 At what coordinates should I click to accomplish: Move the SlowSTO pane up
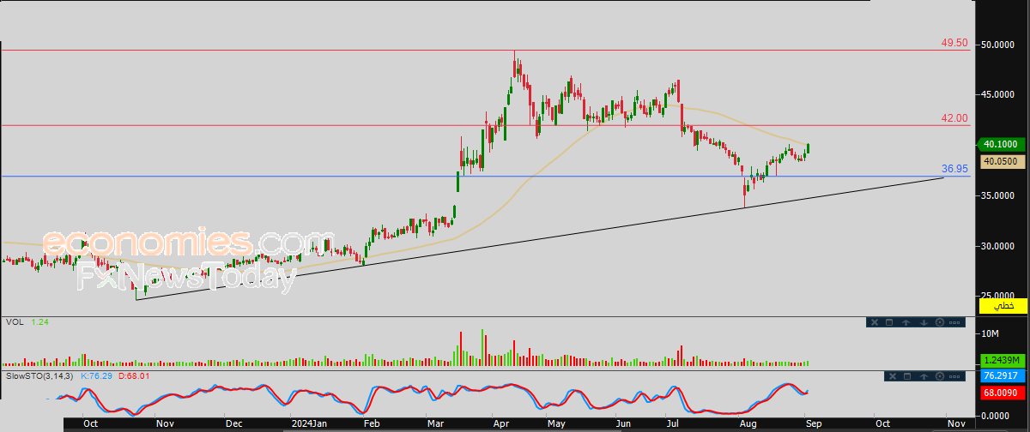point(924,376)
